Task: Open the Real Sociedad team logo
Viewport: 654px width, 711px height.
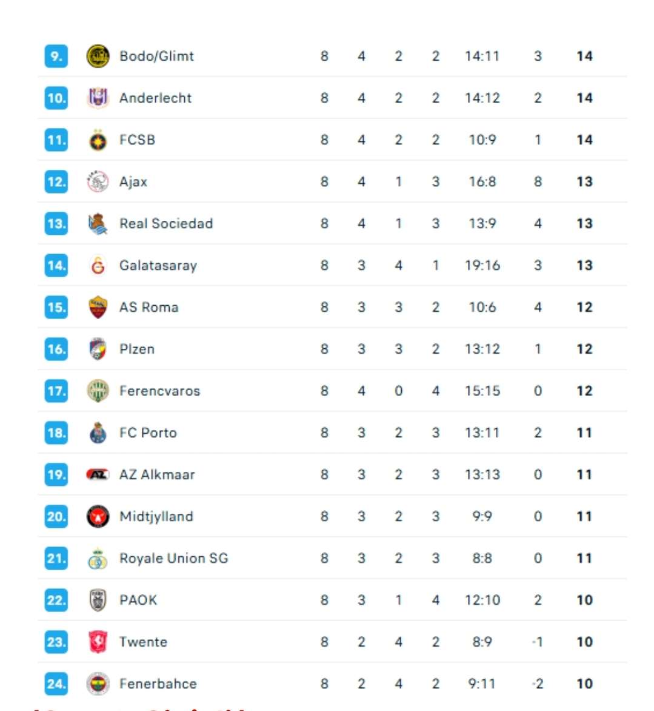Action: [98, 223]
